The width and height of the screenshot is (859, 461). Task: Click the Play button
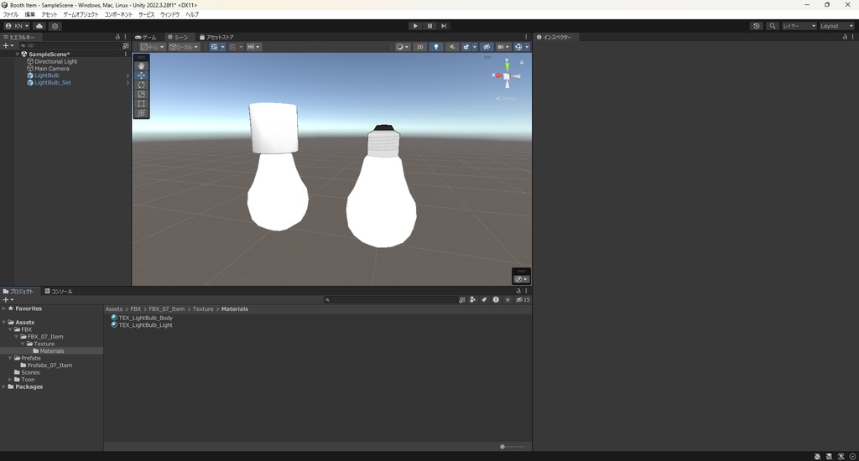(415, 26)
